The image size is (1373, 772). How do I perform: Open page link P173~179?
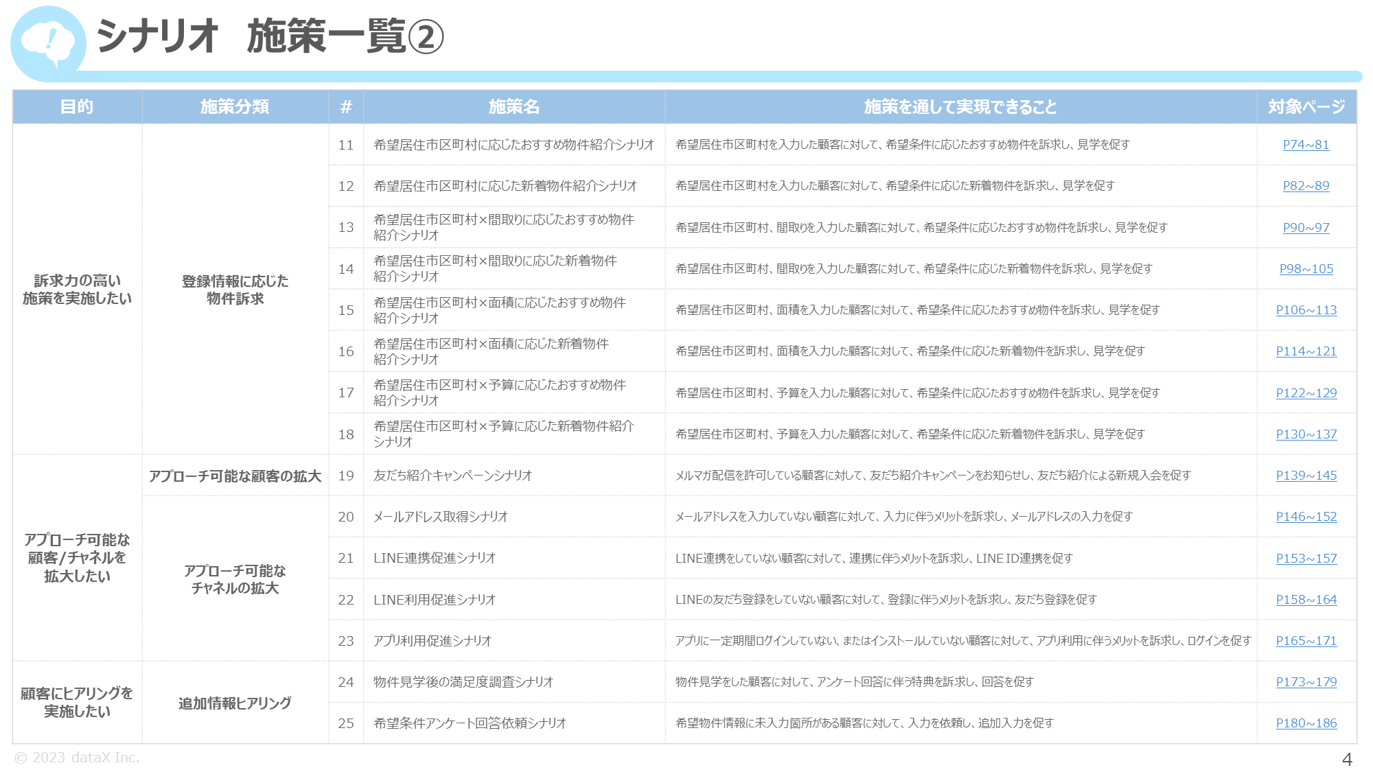(1306, 682)
